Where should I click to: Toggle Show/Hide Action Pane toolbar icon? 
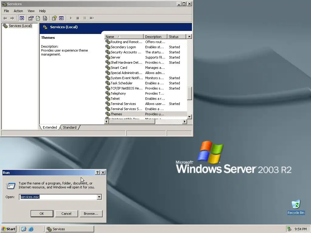coord(61,18)
